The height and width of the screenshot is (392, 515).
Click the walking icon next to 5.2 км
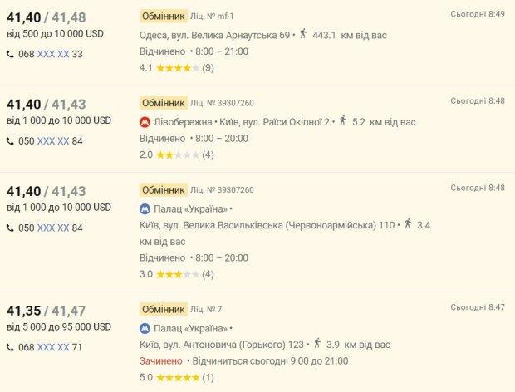click(343, 120)
